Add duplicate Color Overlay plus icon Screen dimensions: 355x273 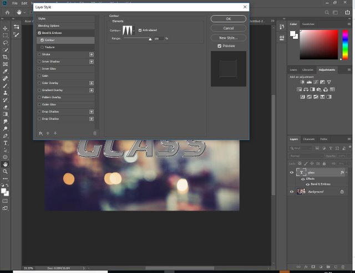[92, 83]
